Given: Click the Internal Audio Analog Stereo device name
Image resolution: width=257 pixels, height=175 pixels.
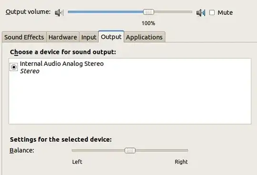Looking at the screenshot, I should [62, 64].
